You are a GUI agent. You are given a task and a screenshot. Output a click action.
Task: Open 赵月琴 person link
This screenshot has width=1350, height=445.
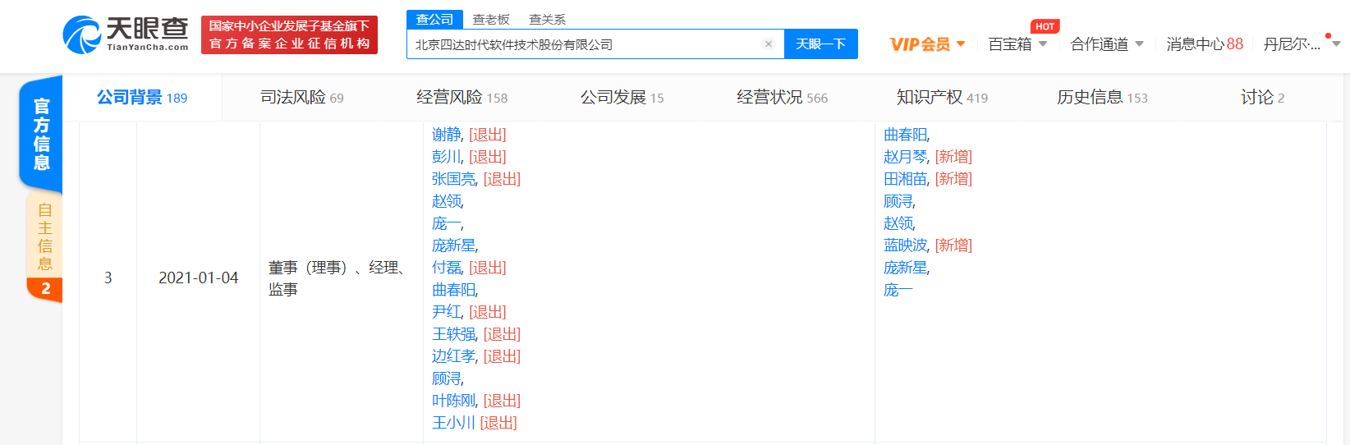click(906, 157)
